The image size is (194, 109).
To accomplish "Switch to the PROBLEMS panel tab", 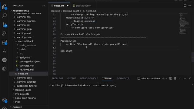I will click(x=57, y=78).
